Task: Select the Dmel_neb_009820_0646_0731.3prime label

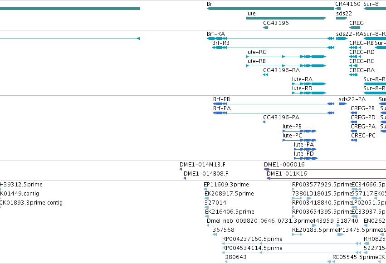Action: (x=259, y=221)
